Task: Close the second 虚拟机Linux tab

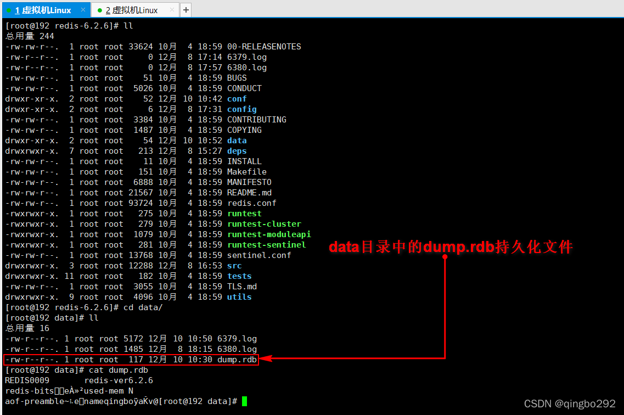Action: pyautogui.click(x=172, y=9)
